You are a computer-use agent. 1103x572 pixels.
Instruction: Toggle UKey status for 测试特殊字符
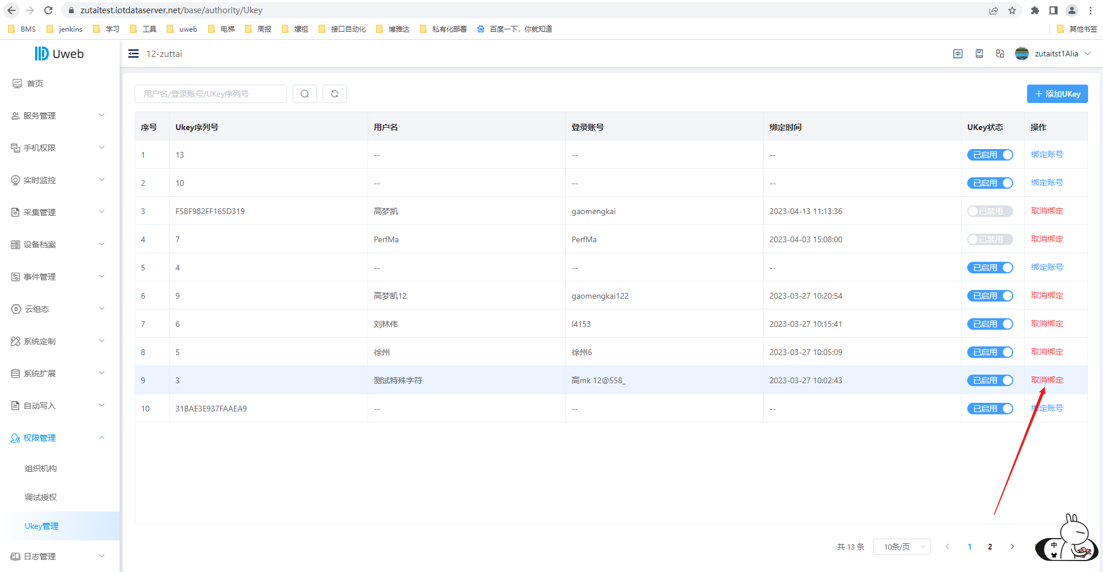(x=990, y=380)
